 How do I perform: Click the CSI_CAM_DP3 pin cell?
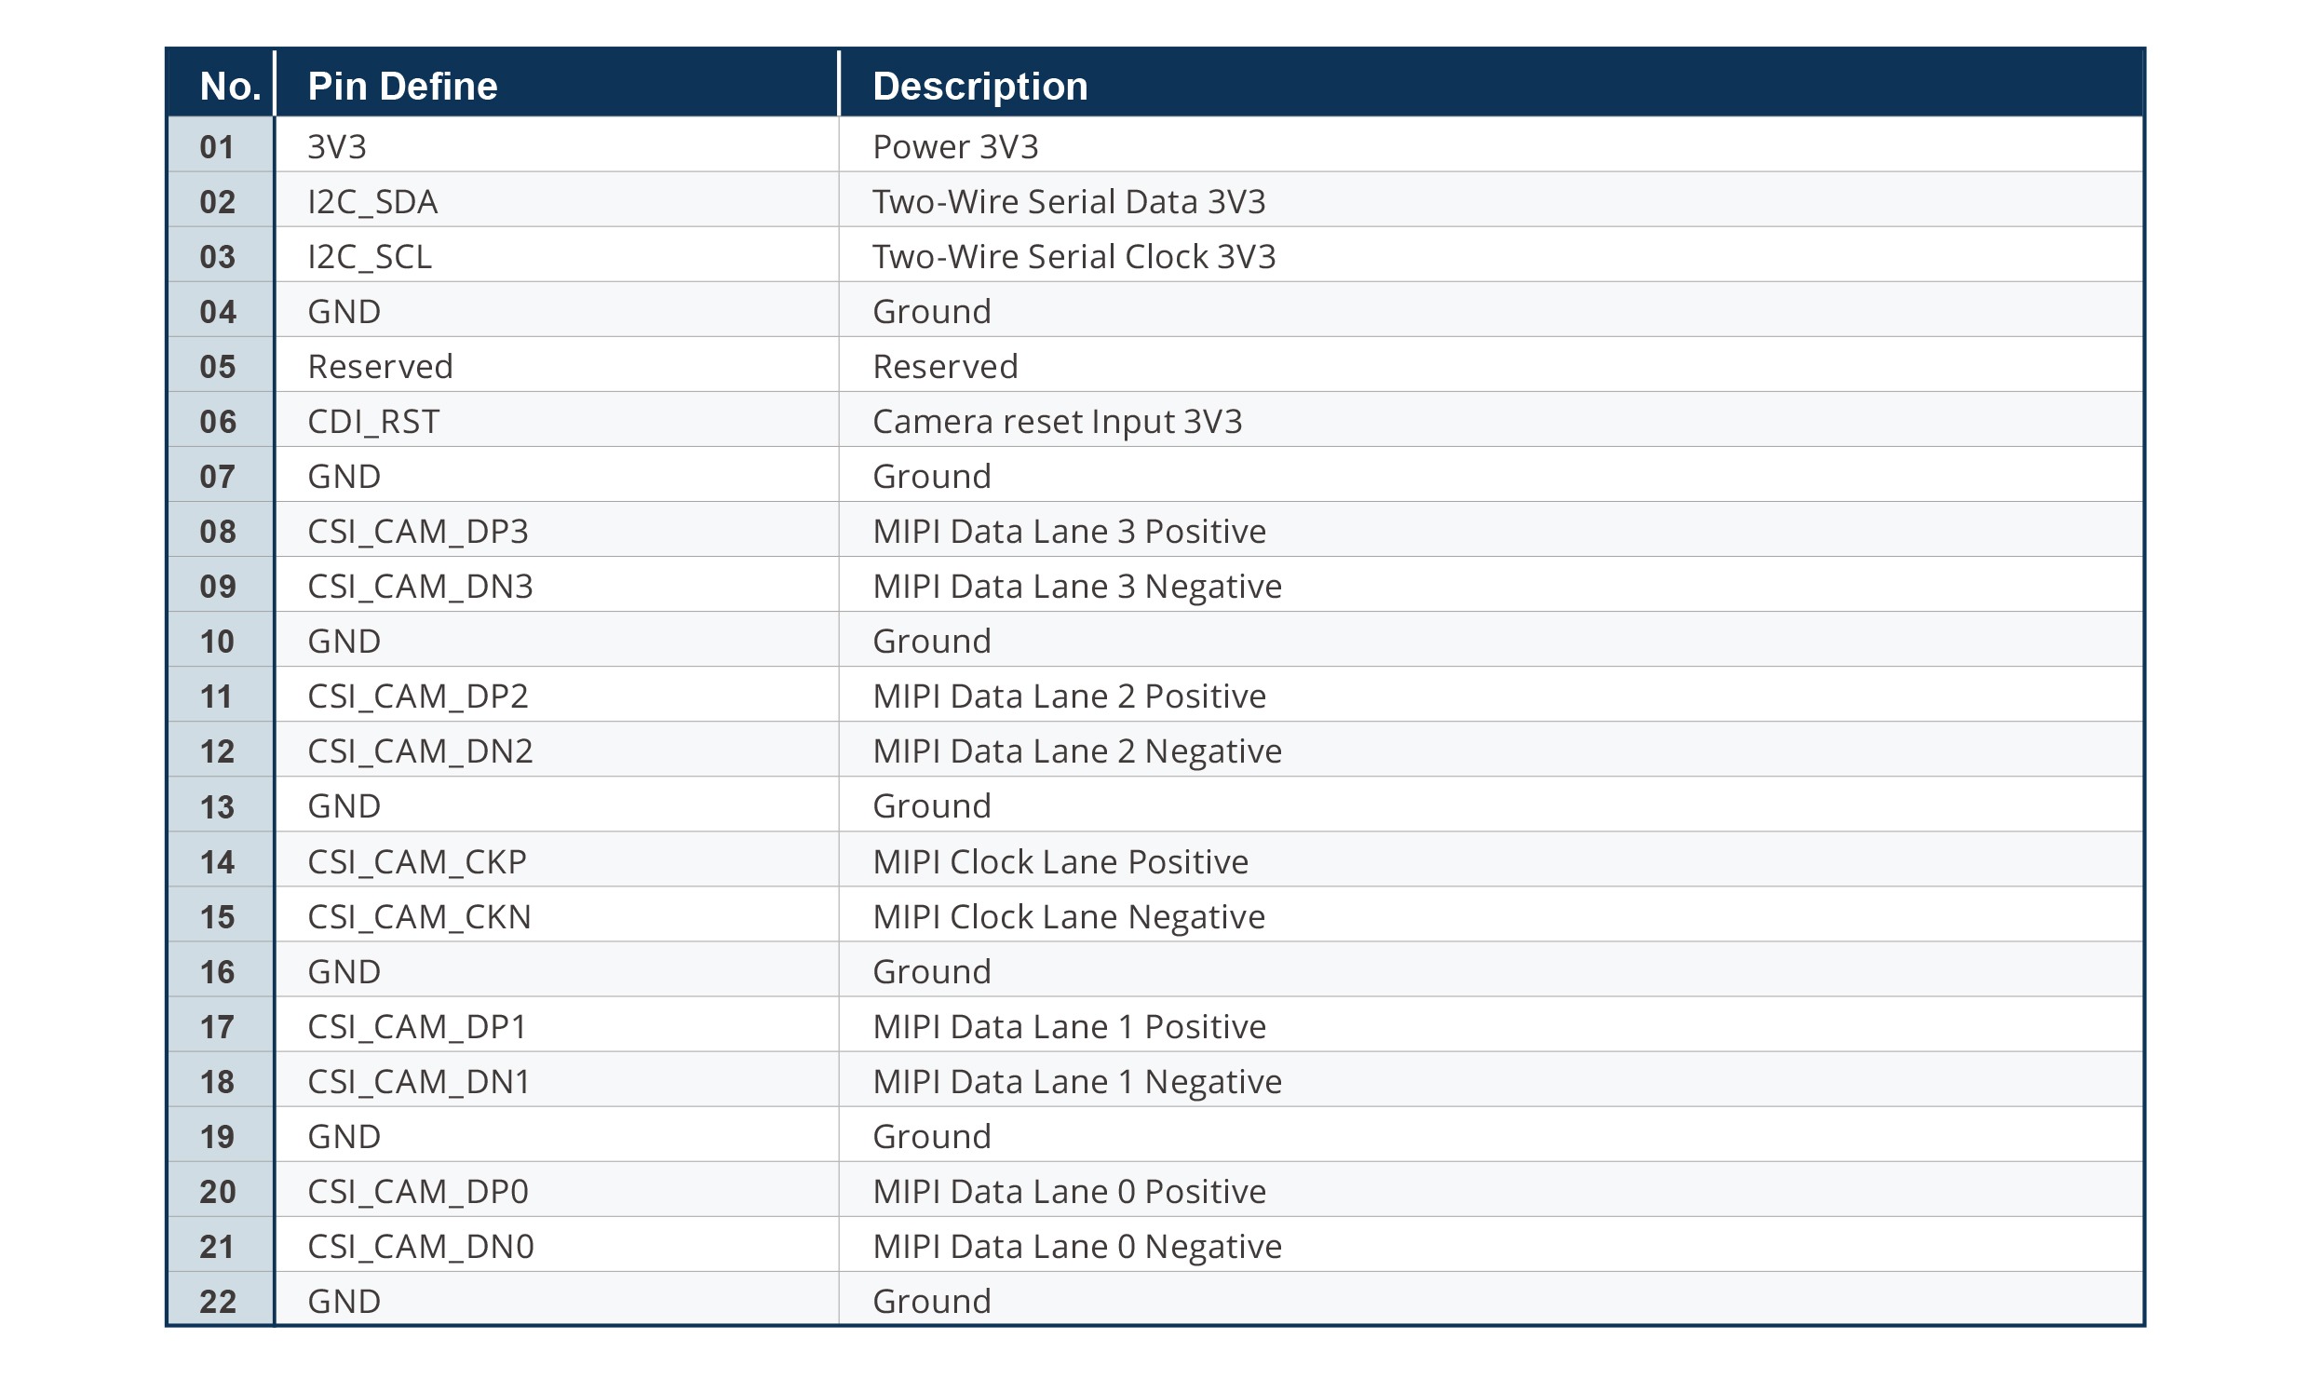(417, 532)
